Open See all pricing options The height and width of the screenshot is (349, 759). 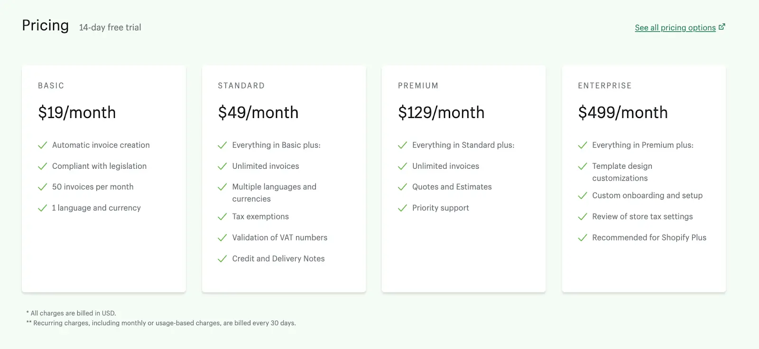[675, 28]
